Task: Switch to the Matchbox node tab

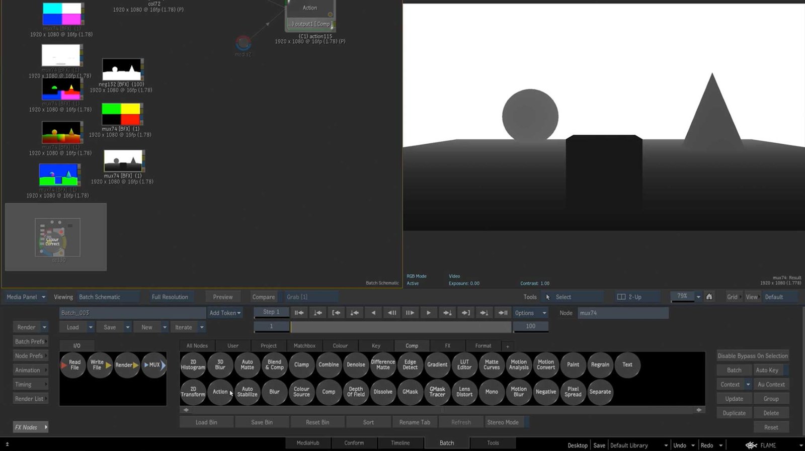Action: (x=304, y=346)
